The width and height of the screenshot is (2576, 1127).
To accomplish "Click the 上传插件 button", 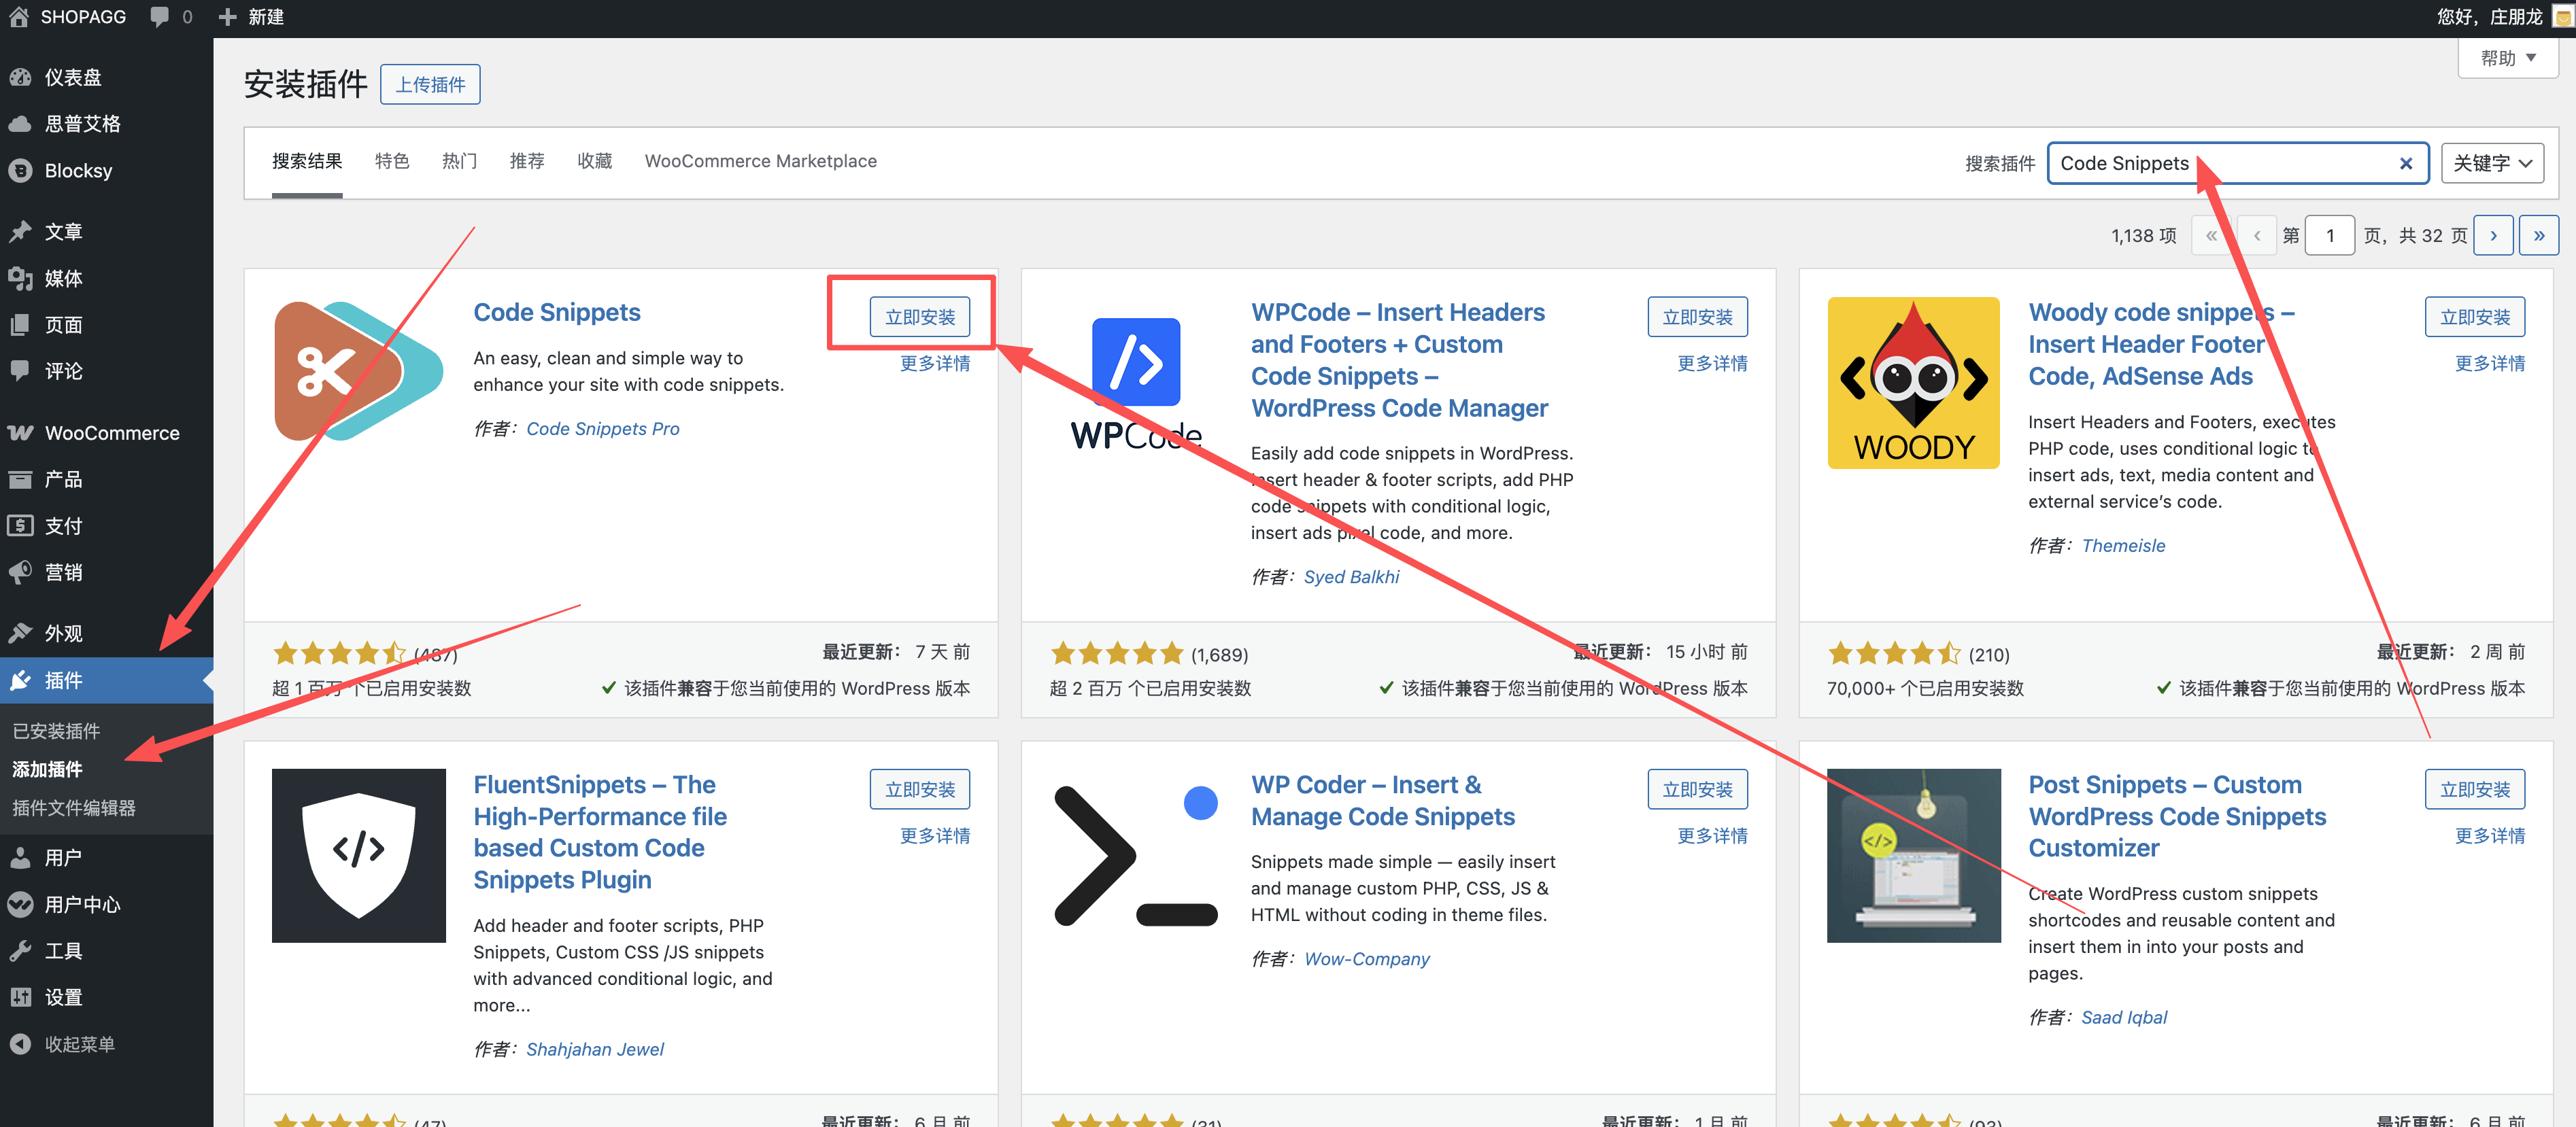I will pyautogui.click(x=430, y=84).
